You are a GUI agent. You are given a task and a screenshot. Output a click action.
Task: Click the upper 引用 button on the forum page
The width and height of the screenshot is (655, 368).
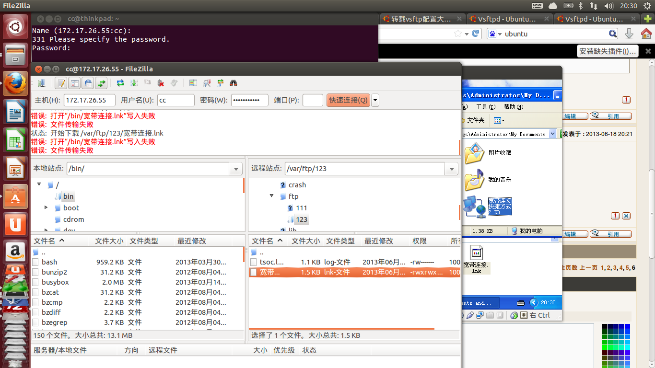coord(611,115)
